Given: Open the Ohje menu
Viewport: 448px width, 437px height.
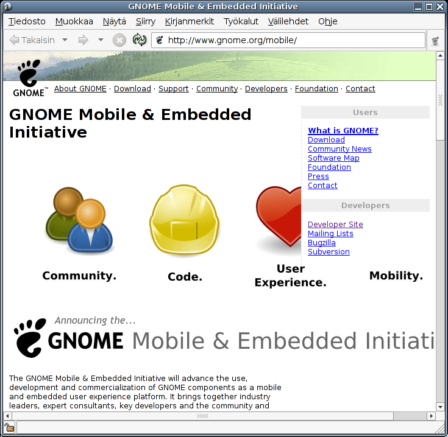Looking at the screenshot, I should coord(328,21).
